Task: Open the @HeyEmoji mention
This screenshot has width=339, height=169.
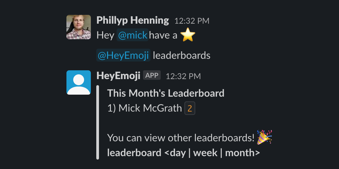Action: [123, 55]
